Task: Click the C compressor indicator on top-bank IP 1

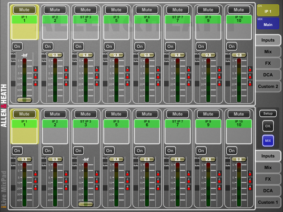Action: [x=36, y=76]
